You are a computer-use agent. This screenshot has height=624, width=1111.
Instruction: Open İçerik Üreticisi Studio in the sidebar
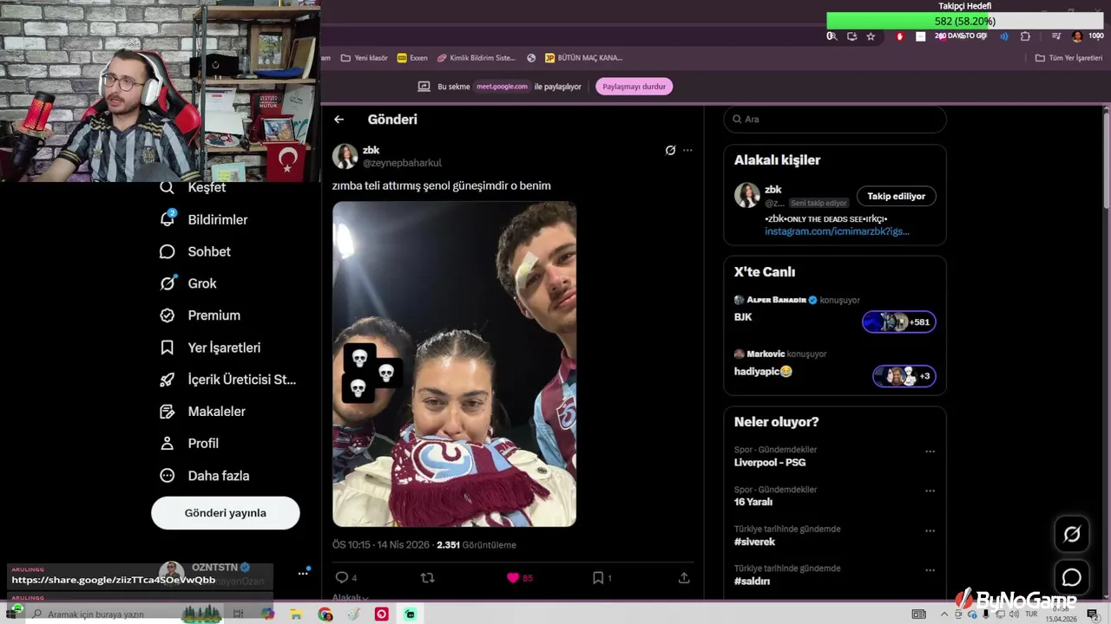(x=228, y=380)
